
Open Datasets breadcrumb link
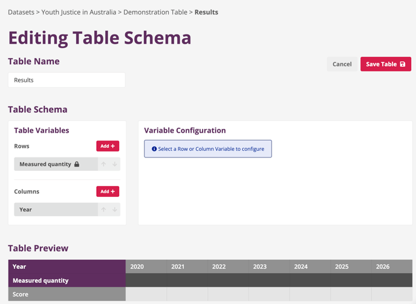21,12
